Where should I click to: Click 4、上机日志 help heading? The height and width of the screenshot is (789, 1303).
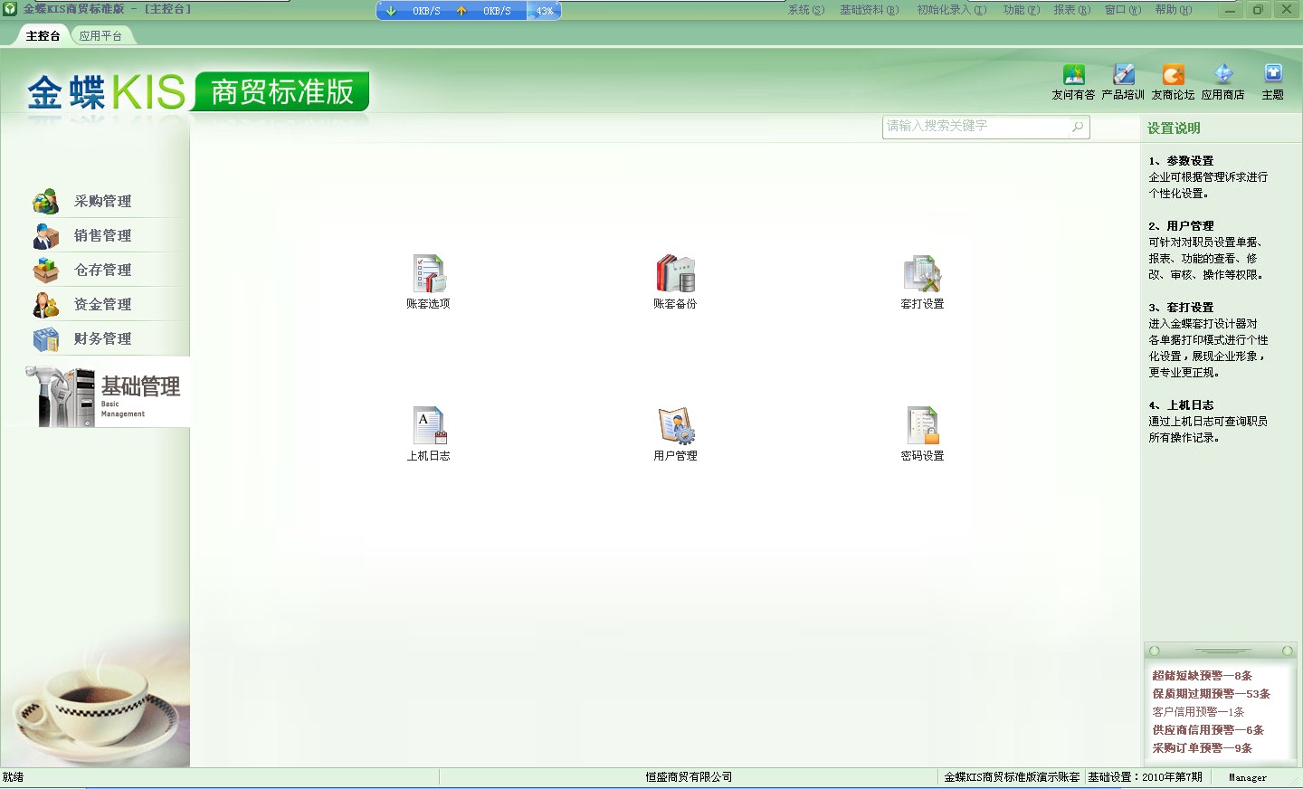click(x=1181, y=405)
